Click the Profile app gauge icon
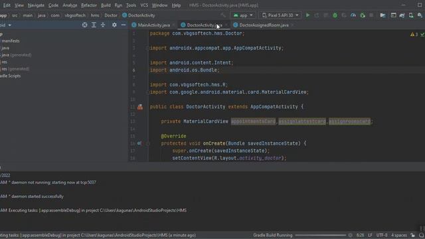This screenshot has width=425, height=239. (353, 15)
